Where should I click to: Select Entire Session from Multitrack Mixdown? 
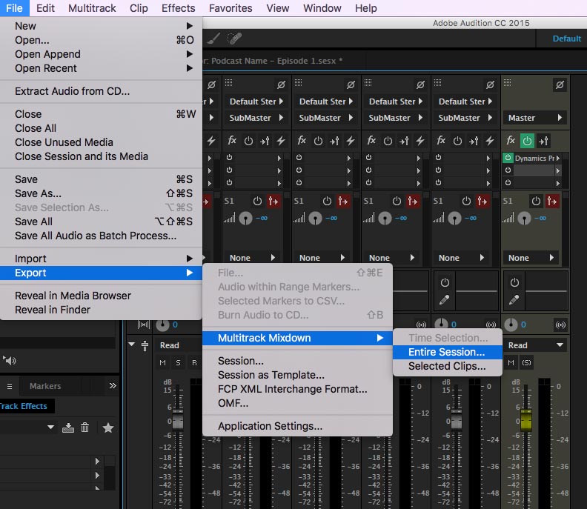(446, 352)
